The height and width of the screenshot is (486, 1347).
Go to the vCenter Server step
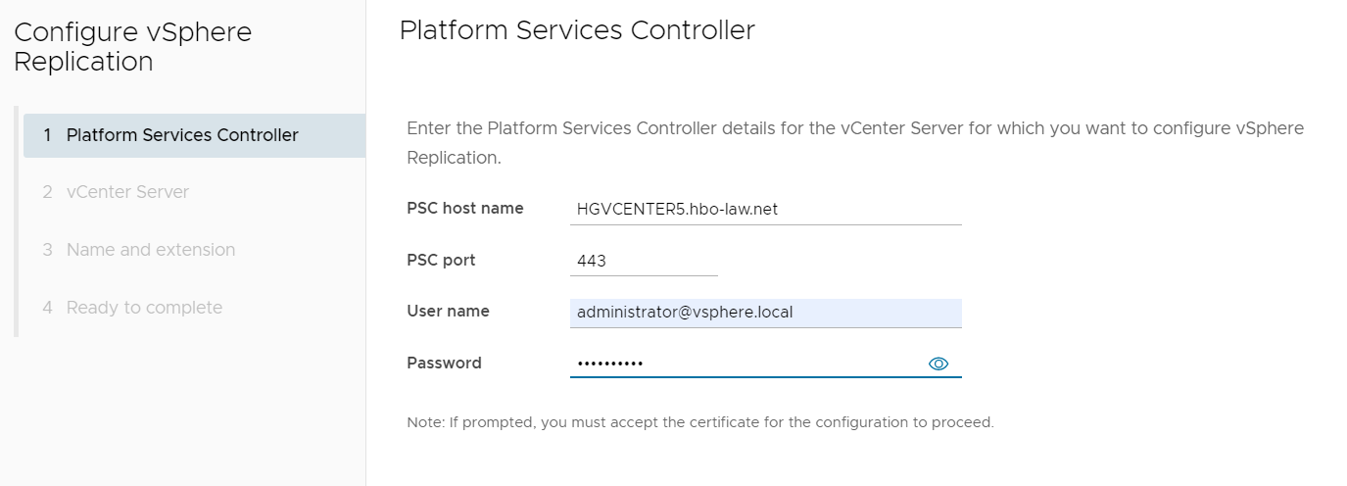(x=127, y=192)
